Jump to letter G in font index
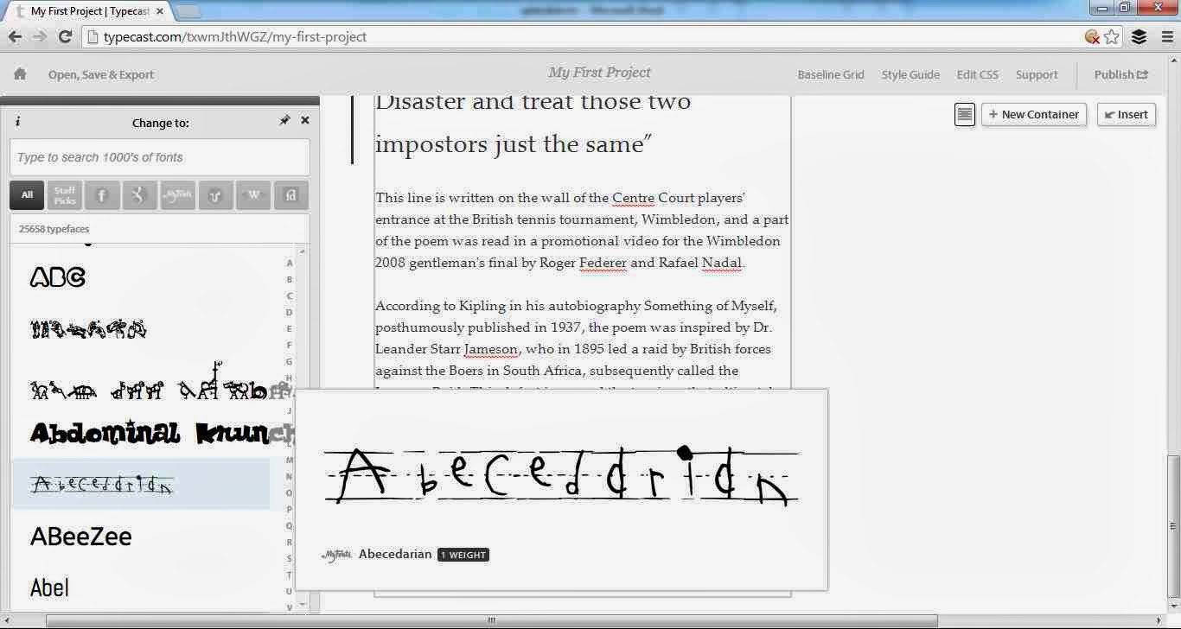The height and width of the screenshot is (629, 1181). point(290,362)
